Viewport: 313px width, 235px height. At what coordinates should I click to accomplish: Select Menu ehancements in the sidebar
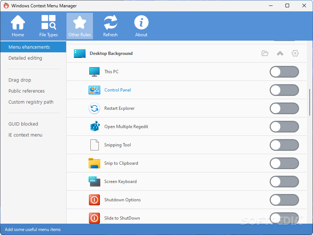[33, 47]
